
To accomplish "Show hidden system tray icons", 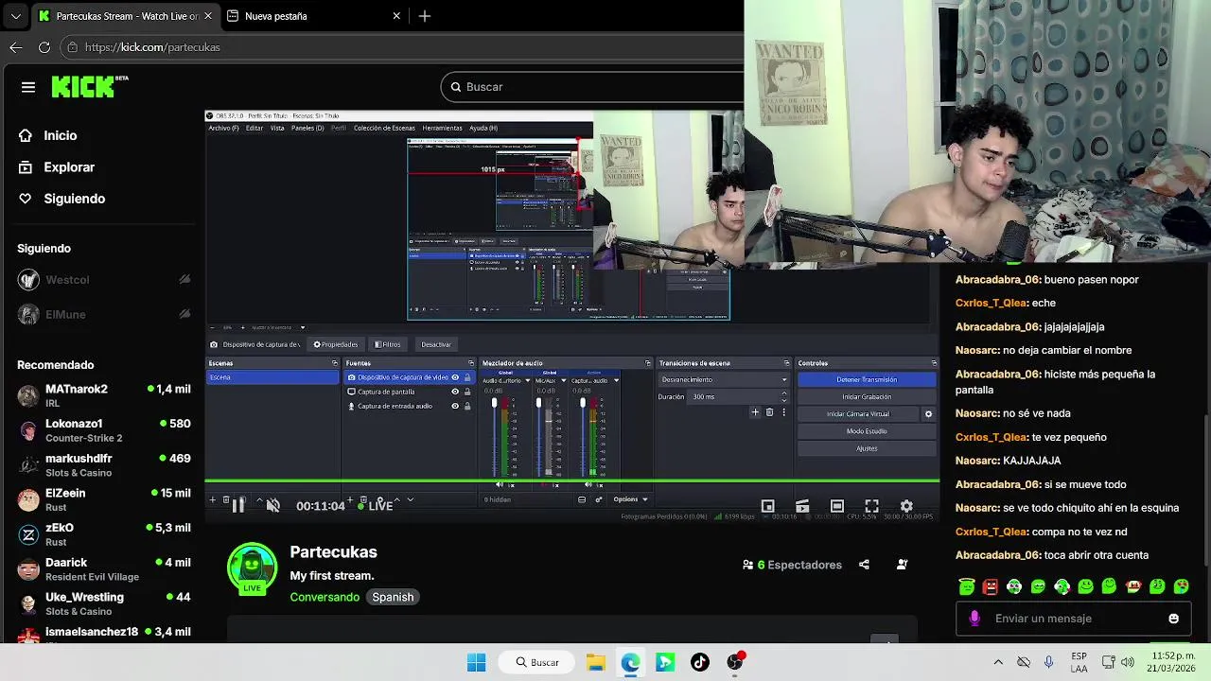I will tap(997, 662).
